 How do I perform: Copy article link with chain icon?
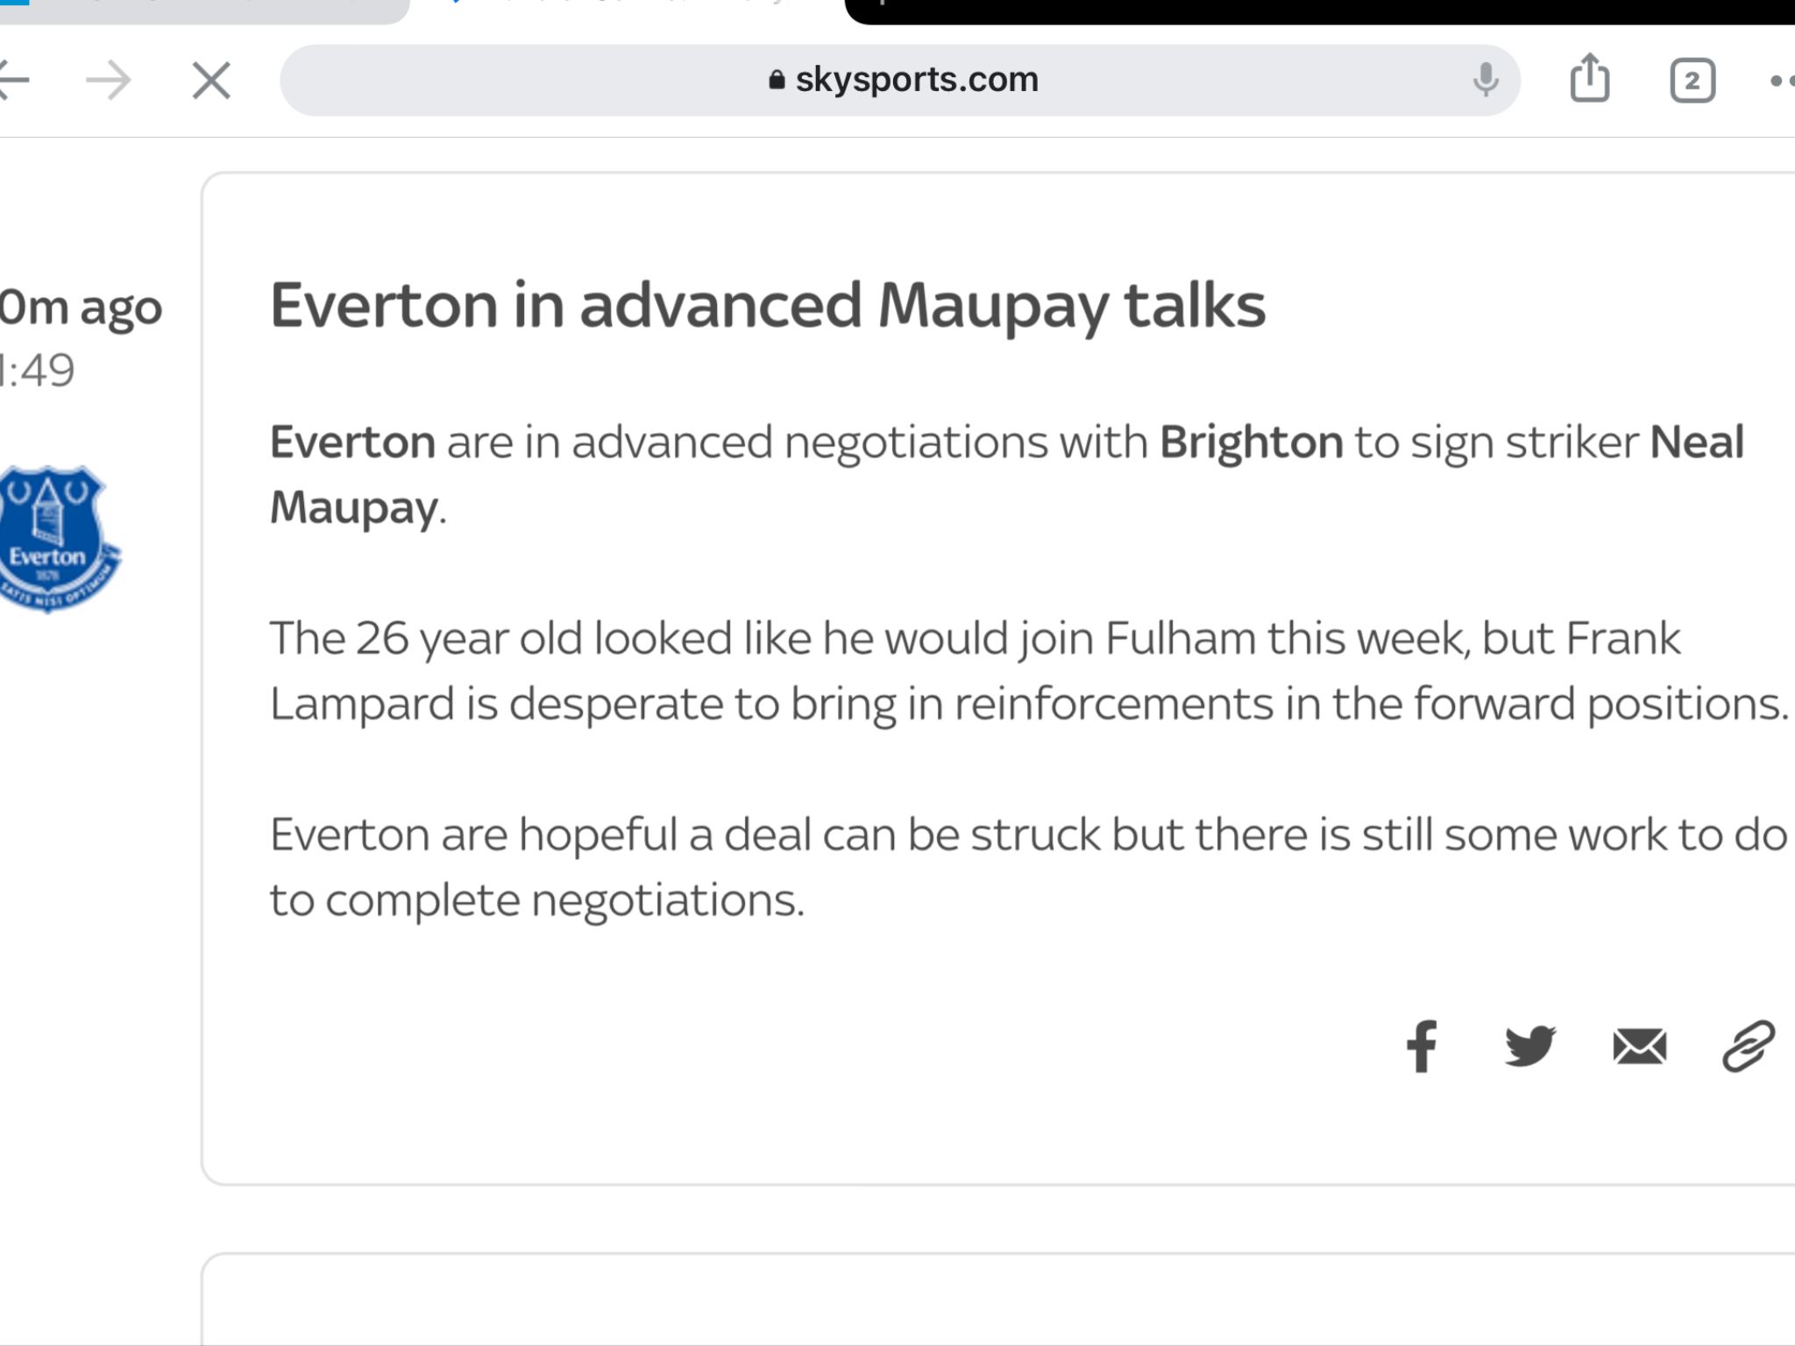coord(1749,1045)
